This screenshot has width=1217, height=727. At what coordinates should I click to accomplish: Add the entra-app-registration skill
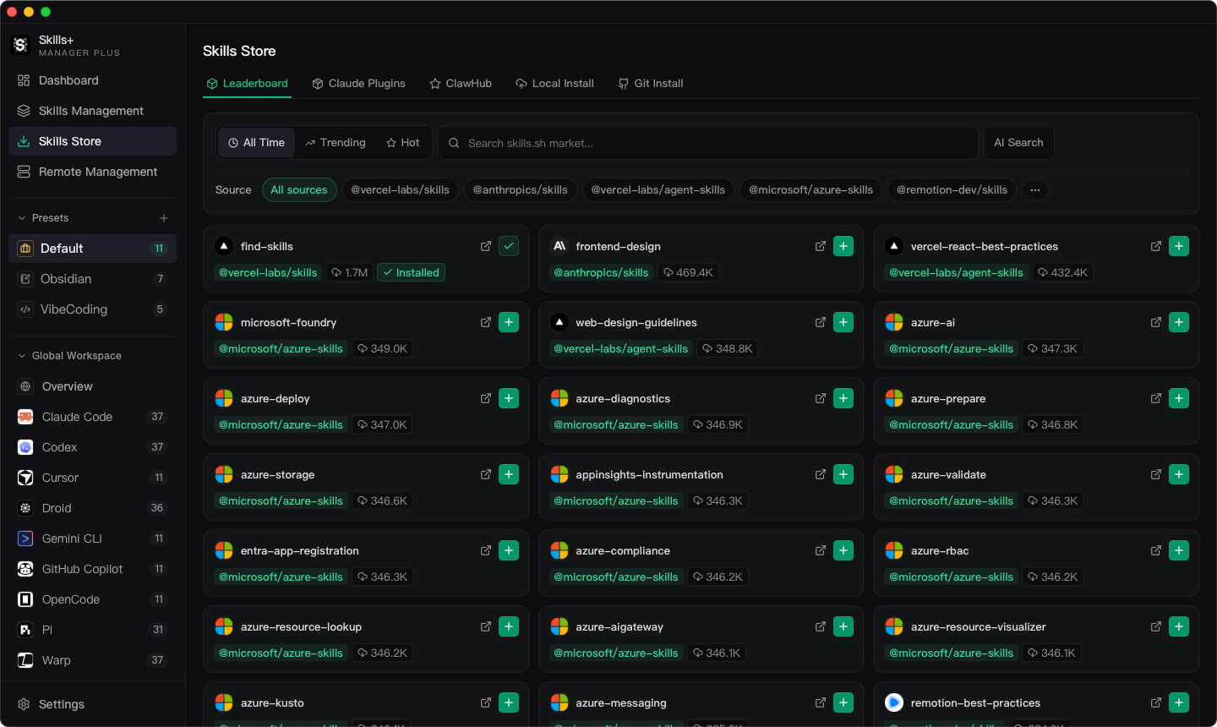(509, 550)
